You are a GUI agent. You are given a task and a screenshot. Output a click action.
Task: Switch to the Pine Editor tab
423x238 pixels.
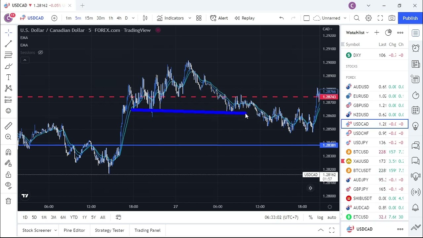click(x=74, y=230)
